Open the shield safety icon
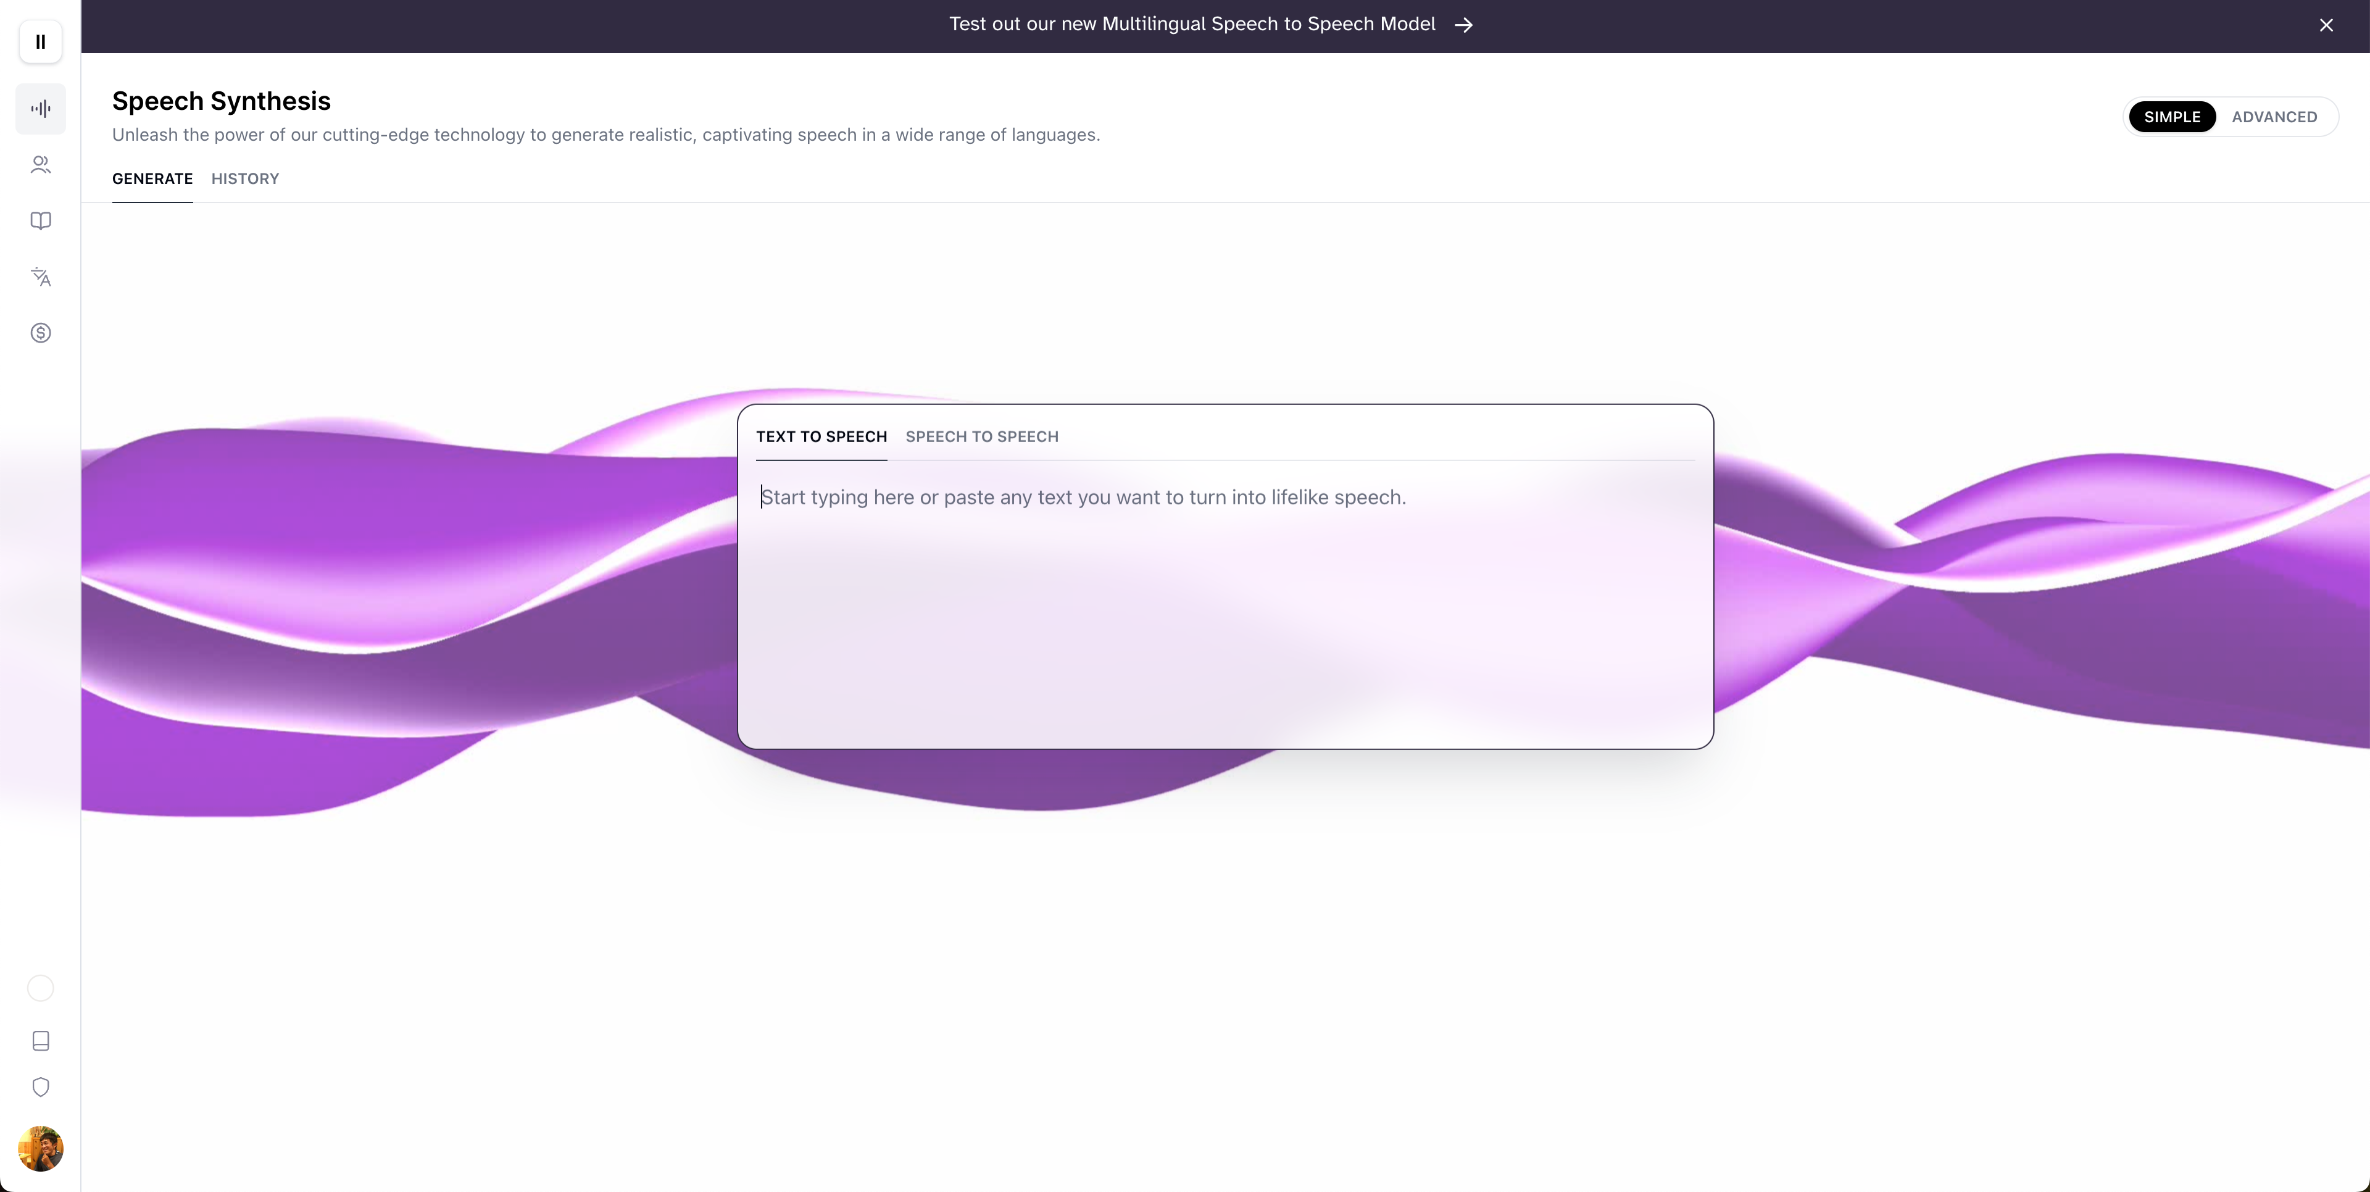The height and width of the screenshot is (1192, 2370). [x=41, y=1088]
